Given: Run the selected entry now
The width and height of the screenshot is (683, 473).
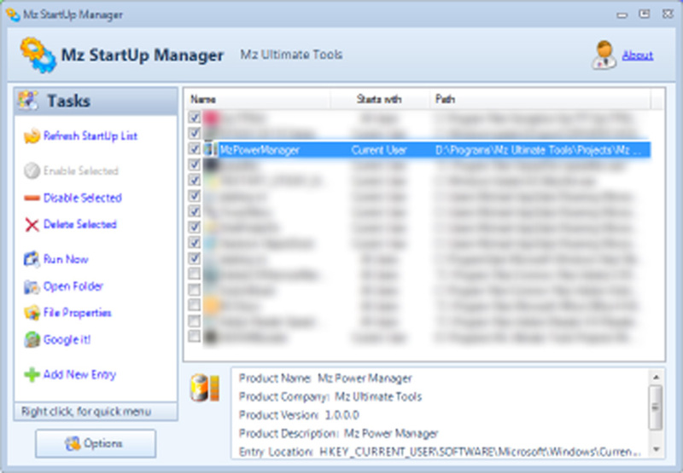Looking at the screenshot, I should coord(66,260).
